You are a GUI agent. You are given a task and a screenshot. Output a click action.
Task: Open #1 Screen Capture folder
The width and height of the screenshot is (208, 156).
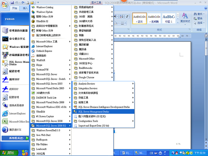click(x=51, y=116)
